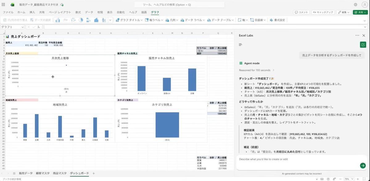Image resolution: width=370 pixels, height=181 pixels.
Task: Open the all sheets list icon
Action: pos(14,173)
